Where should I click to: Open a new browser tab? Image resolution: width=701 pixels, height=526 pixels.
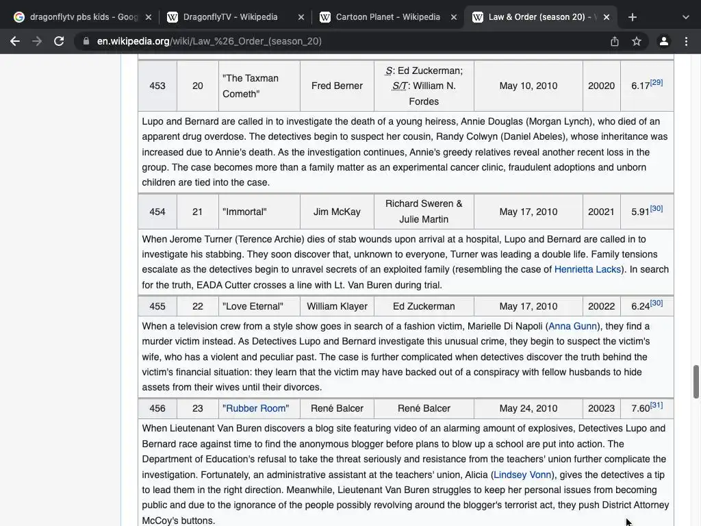632,17
